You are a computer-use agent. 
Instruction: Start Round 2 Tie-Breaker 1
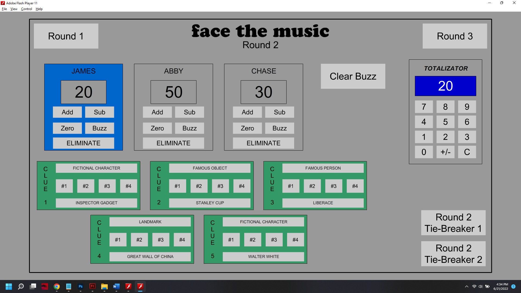click(x=453, y=223)
